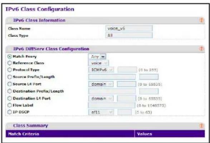210x143 pixels.
Task: Select Source Prefix/Length radio button
Action: point(10,77)
